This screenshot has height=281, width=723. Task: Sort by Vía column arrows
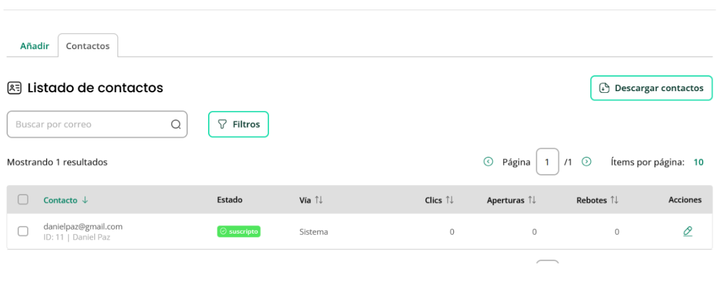(319, 200)
